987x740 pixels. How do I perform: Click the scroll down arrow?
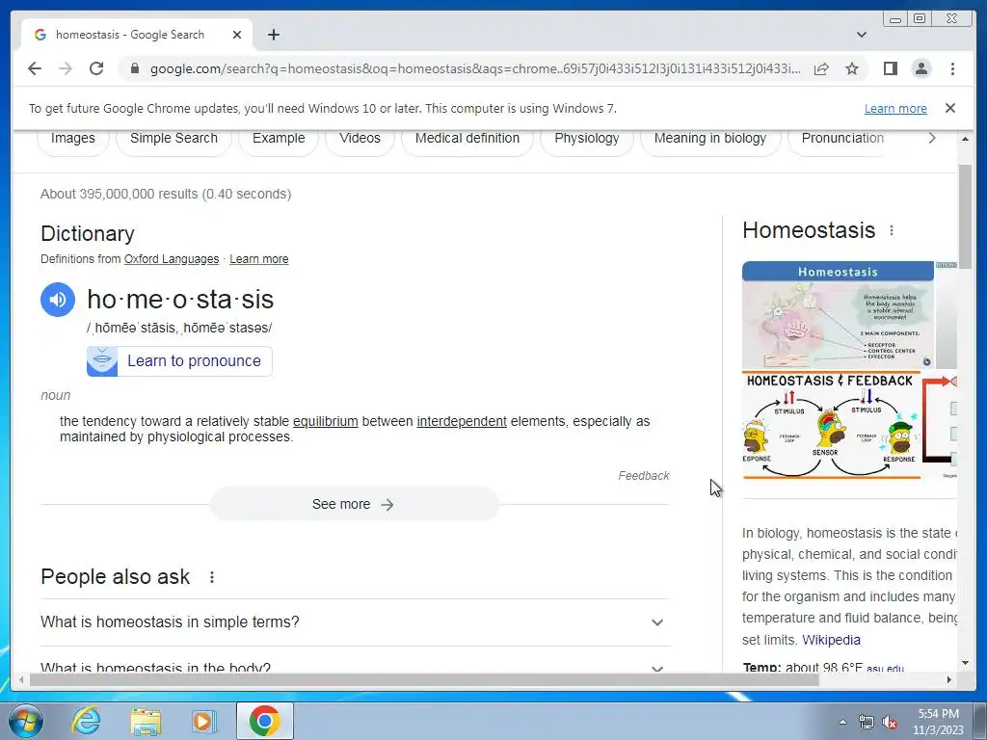[965, 663]
